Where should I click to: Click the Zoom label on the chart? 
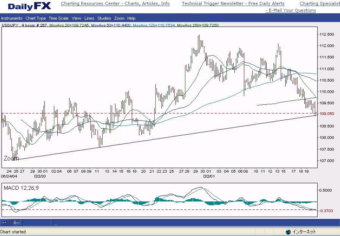point(11,158)
